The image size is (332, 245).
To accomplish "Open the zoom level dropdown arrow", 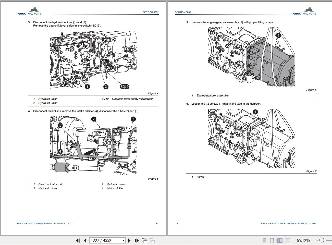I will (x=317, y=240).
